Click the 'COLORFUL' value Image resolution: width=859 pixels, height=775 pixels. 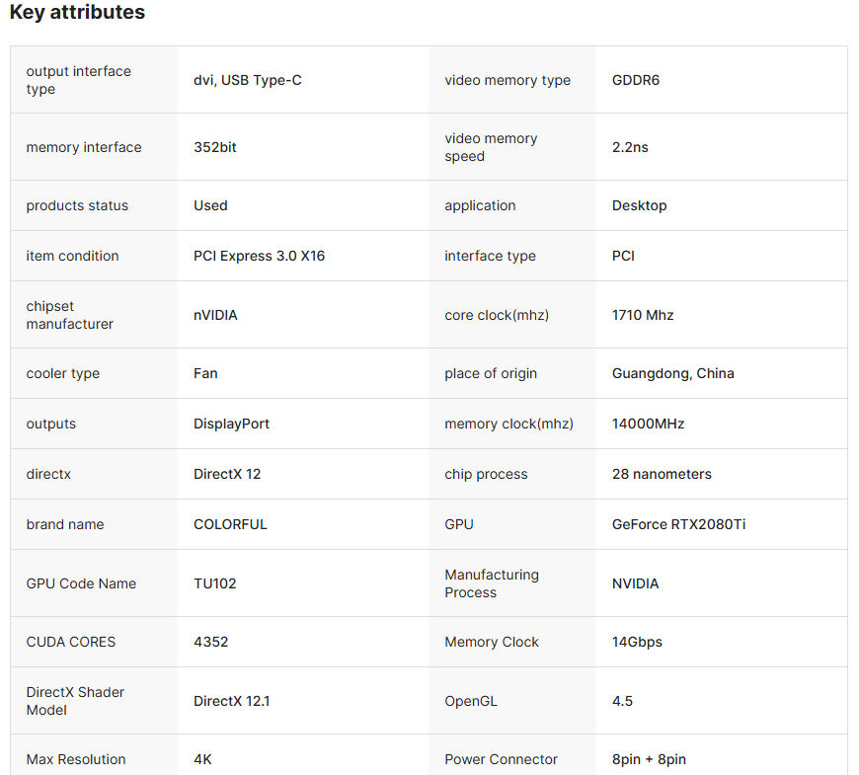pyautogui.click(x=230, y=524)
